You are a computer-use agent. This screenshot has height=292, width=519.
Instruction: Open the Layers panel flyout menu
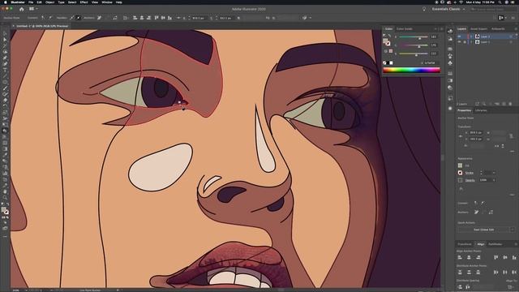point(516,29)
